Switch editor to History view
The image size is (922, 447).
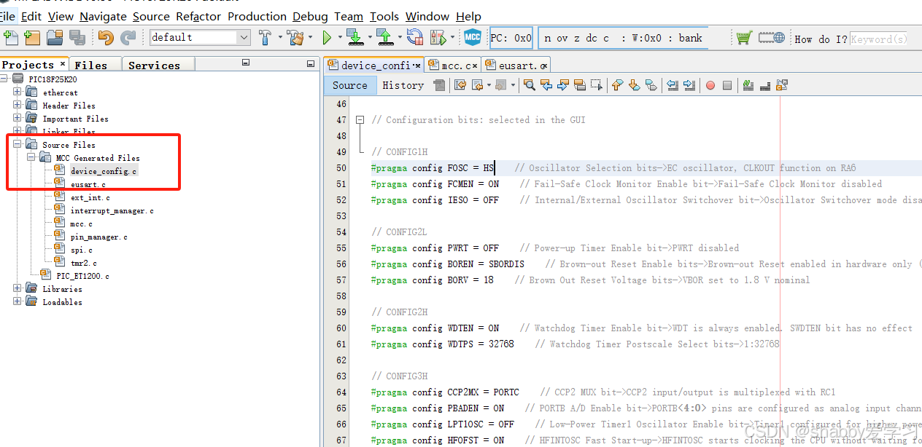(x=403, y=85)
